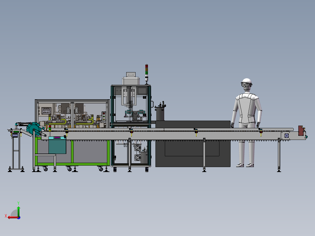Select the red-brown block at the conveyor's right end

pos(301,131)
